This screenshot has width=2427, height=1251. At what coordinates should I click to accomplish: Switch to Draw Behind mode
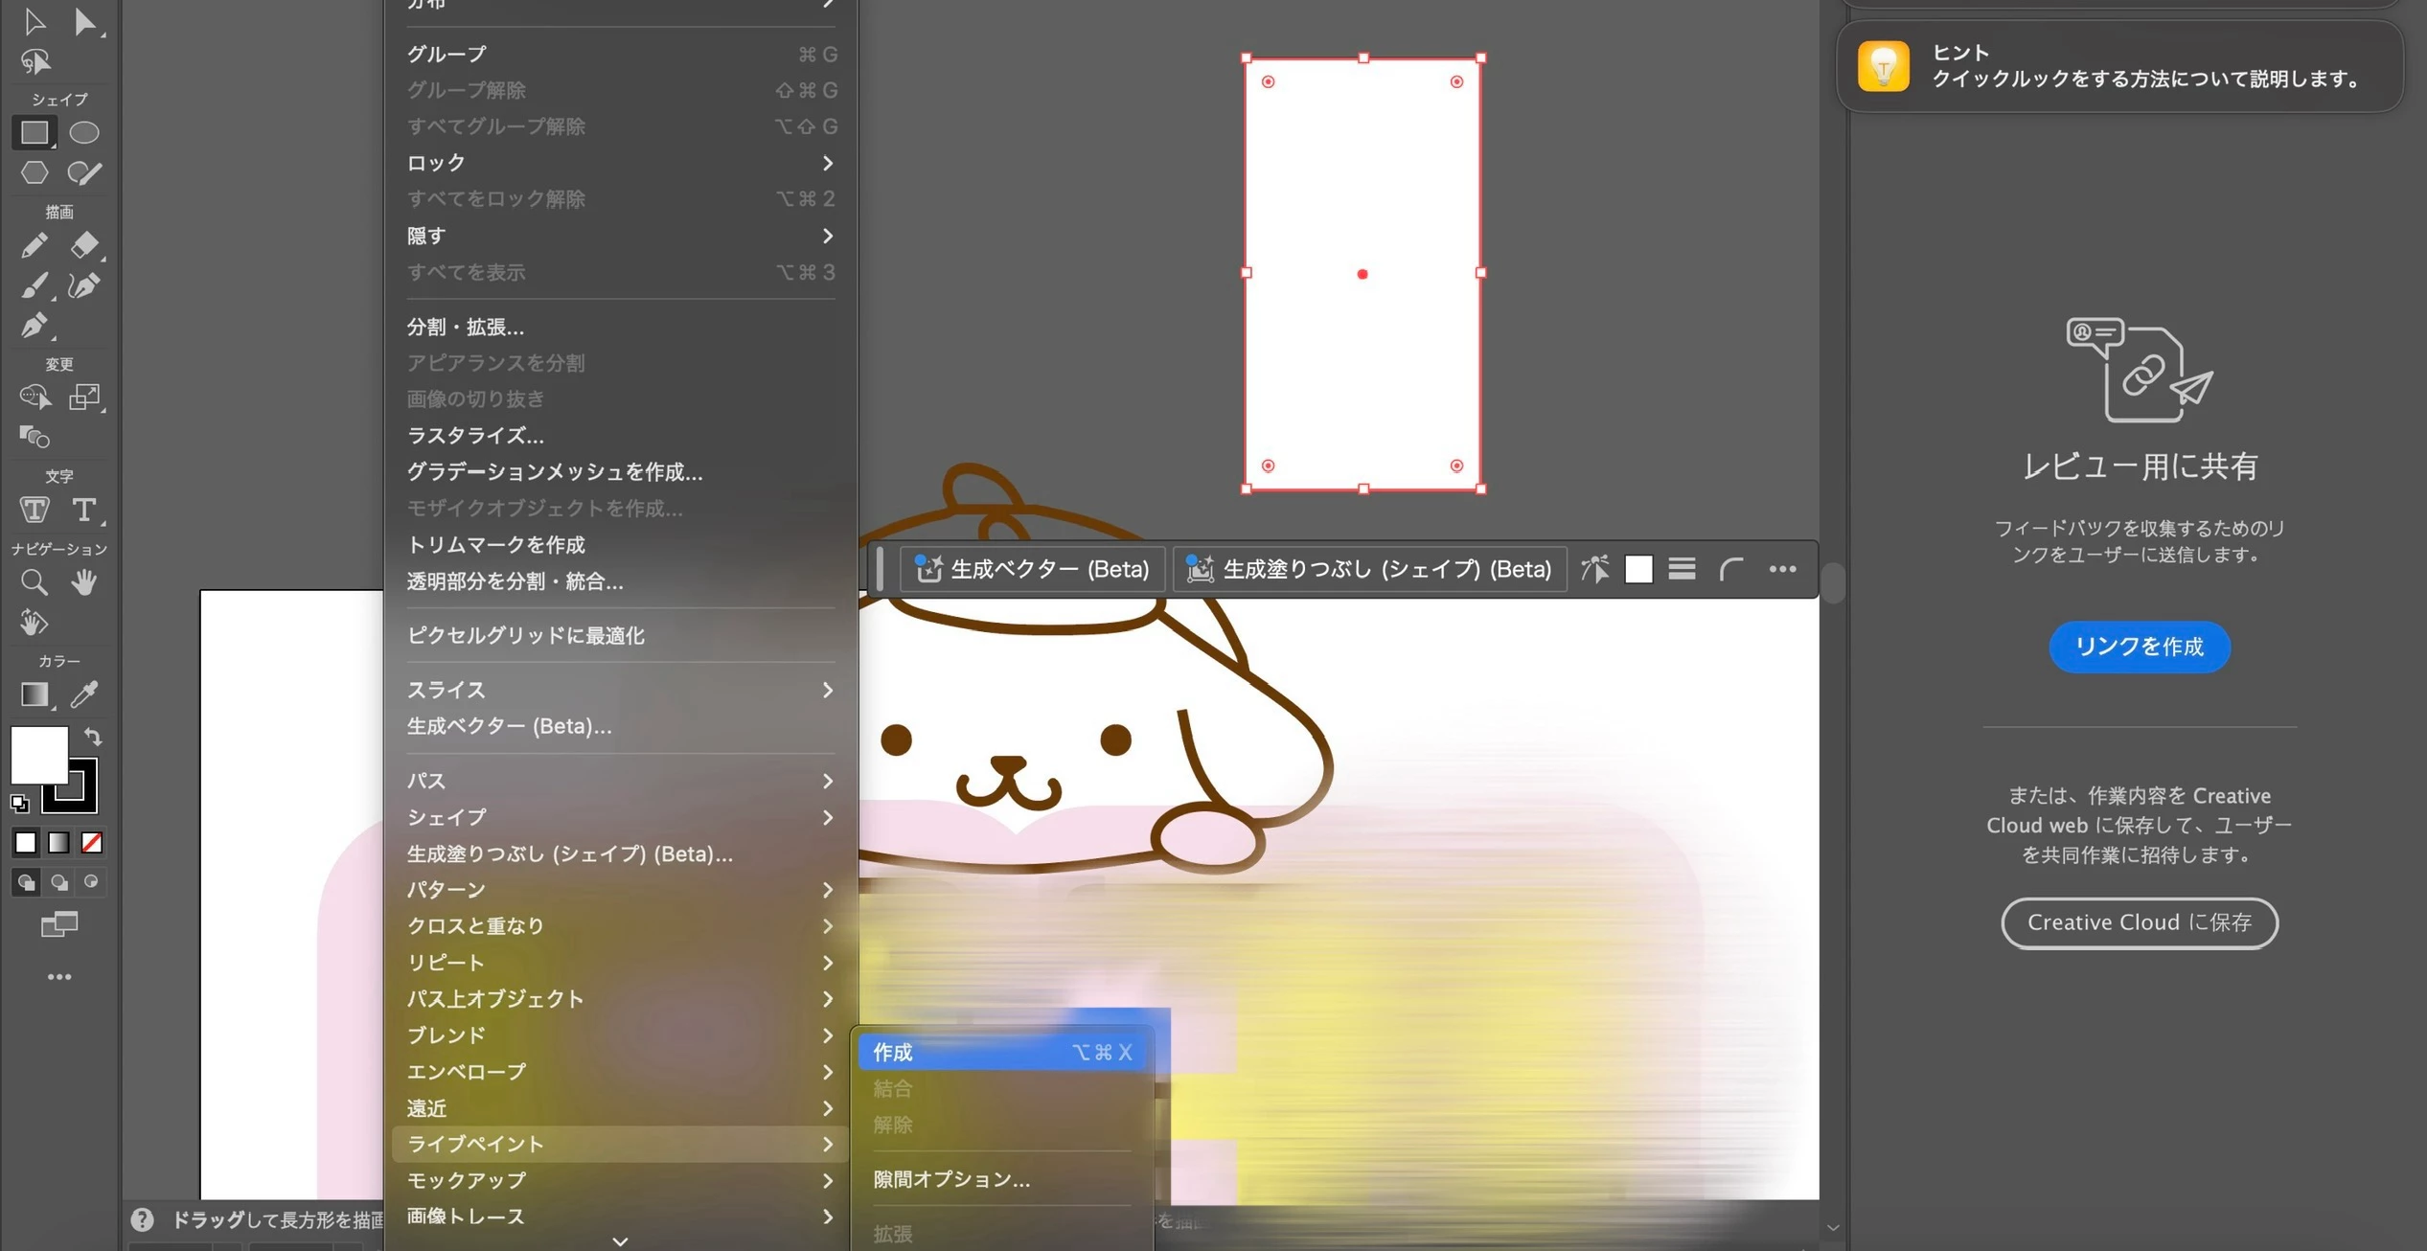click(59, 882)
